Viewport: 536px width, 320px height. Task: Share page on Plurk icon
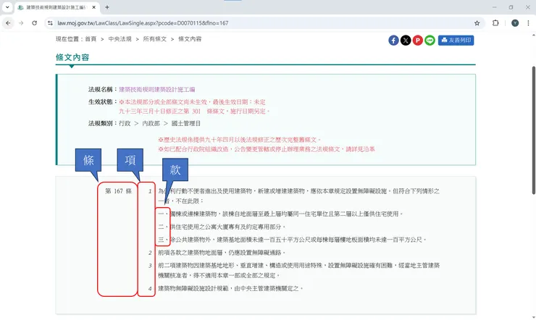coord(417,41)
